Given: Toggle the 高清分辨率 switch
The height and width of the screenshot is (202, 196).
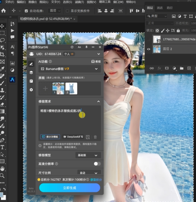Looking at the screenshot, I should 97,164.
